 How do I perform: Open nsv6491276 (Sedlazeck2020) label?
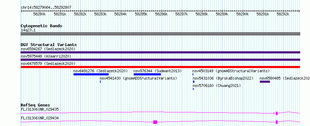click(x=100, y=71)
